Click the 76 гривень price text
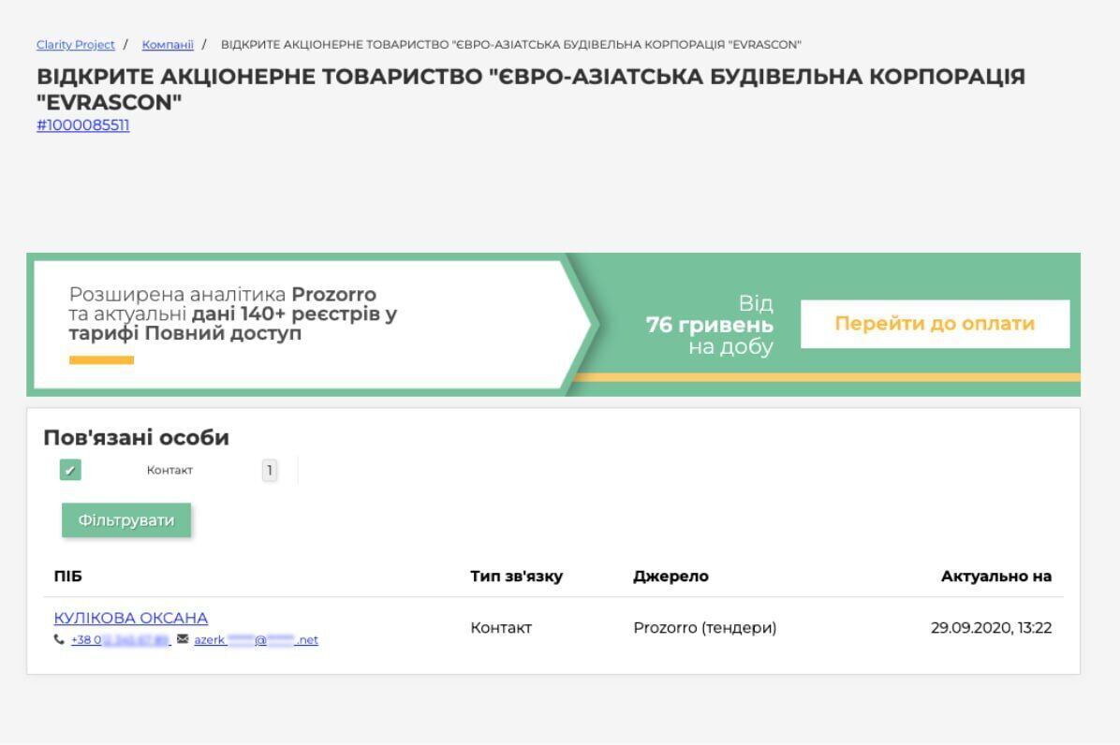Screen dimensions: 1120x745 (x=709, y=325)
